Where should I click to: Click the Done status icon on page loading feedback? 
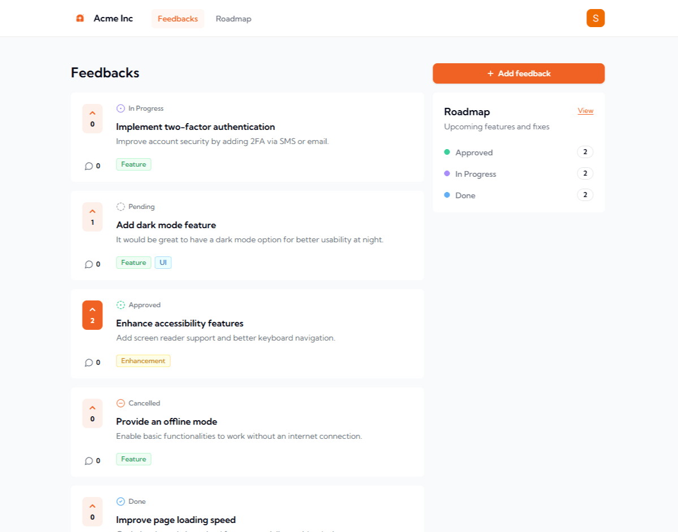120,501
